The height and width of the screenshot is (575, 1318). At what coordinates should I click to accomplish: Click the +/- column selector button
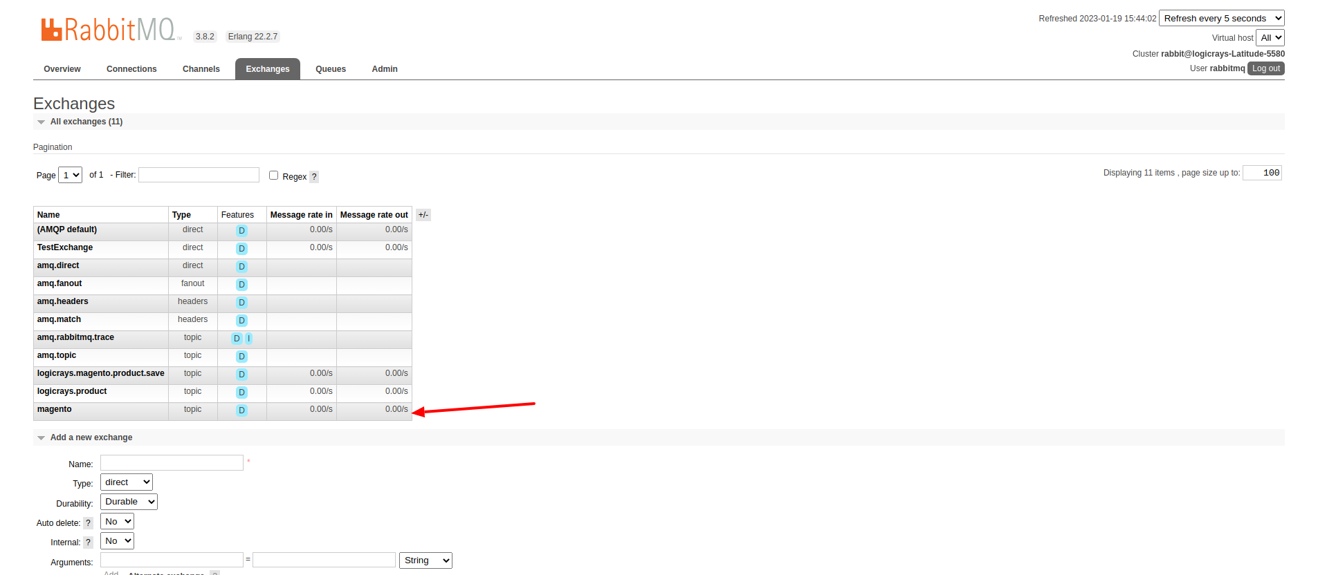[x=423, y=215]
